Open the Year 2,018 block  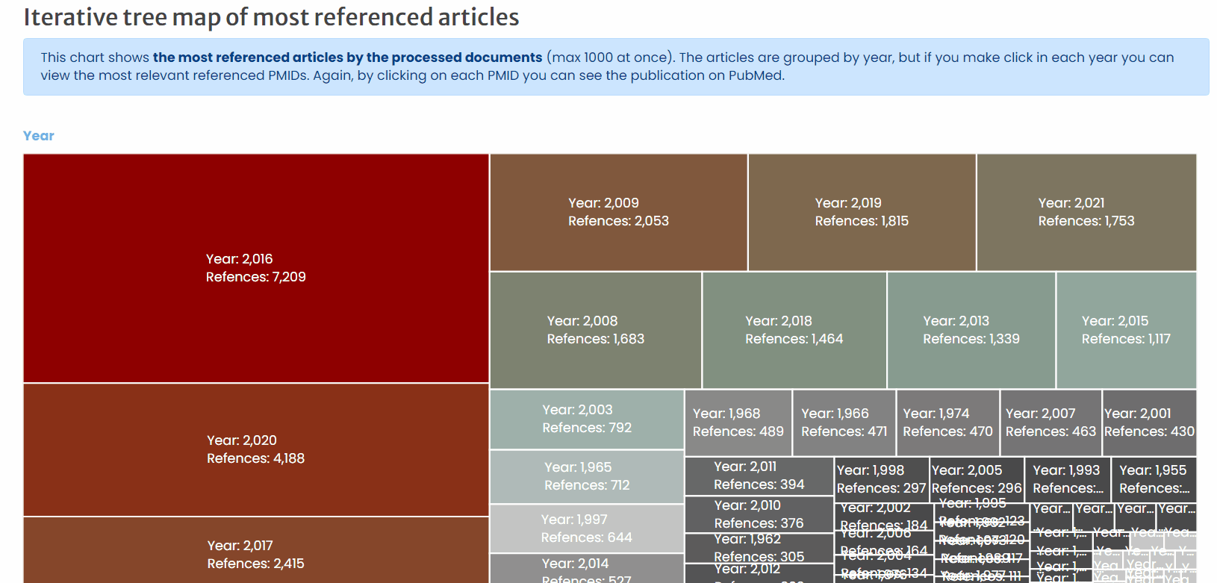(x=794, y=330)
